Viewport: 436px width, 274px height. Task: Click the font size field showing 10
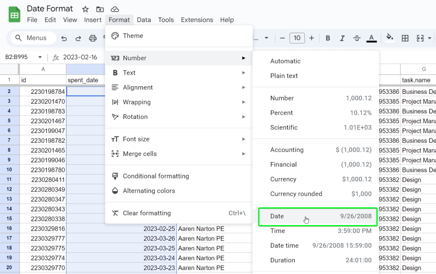tap(297, 38)
